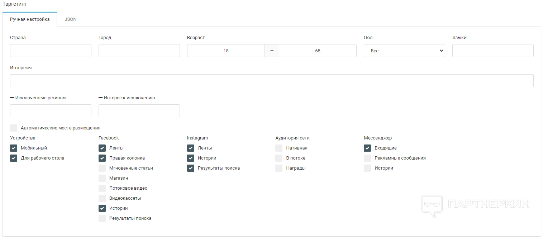Enable Facebook Мгновенные статьи checkbox
The image size is (548, 237).
point(102,168)
